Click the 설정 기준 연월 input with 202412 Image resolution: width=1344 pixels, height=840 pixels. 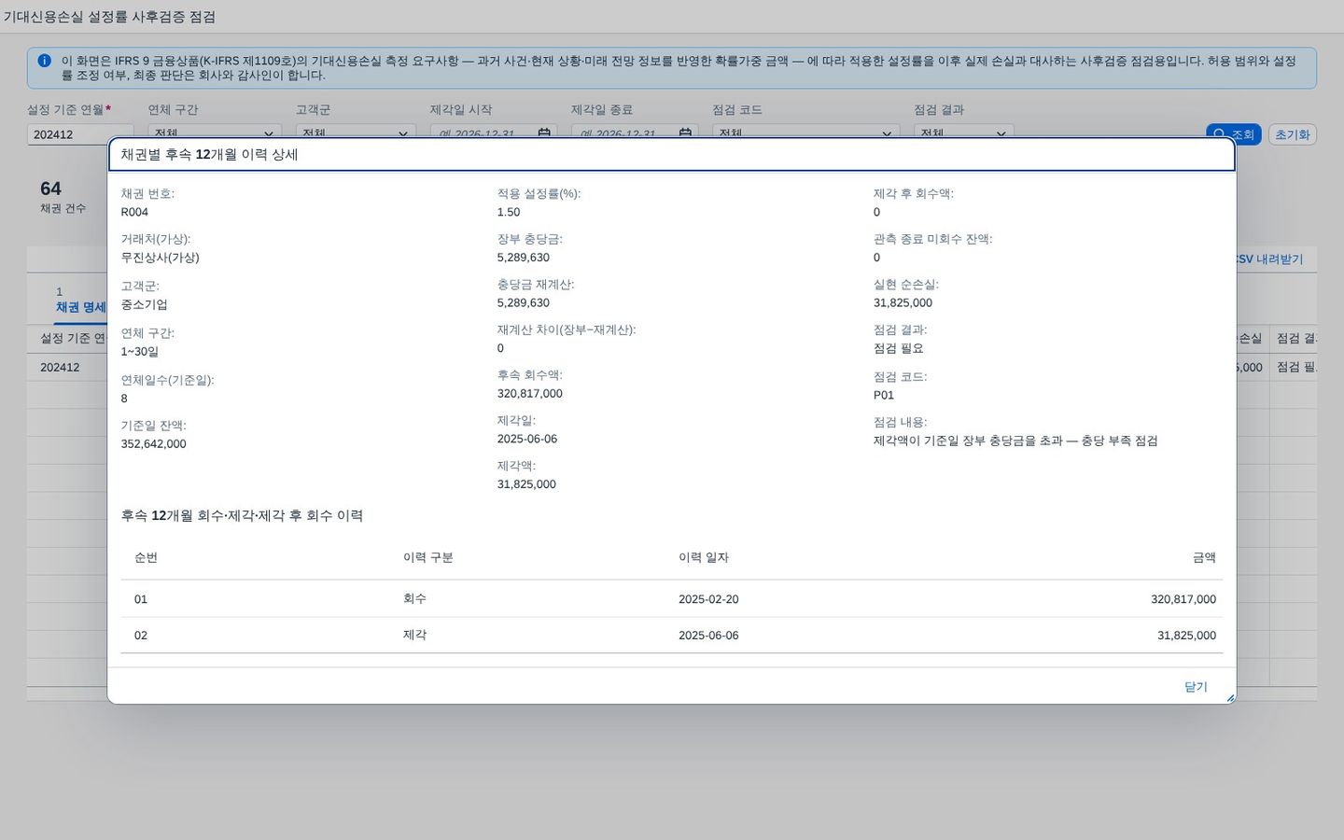(x=80, y=134)
